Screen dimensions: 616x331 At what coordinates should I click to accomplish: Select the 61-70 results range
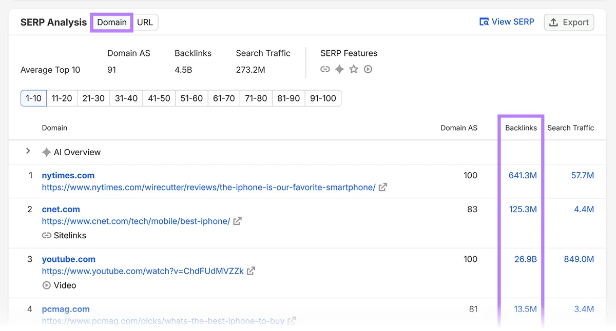pos(224,98)
